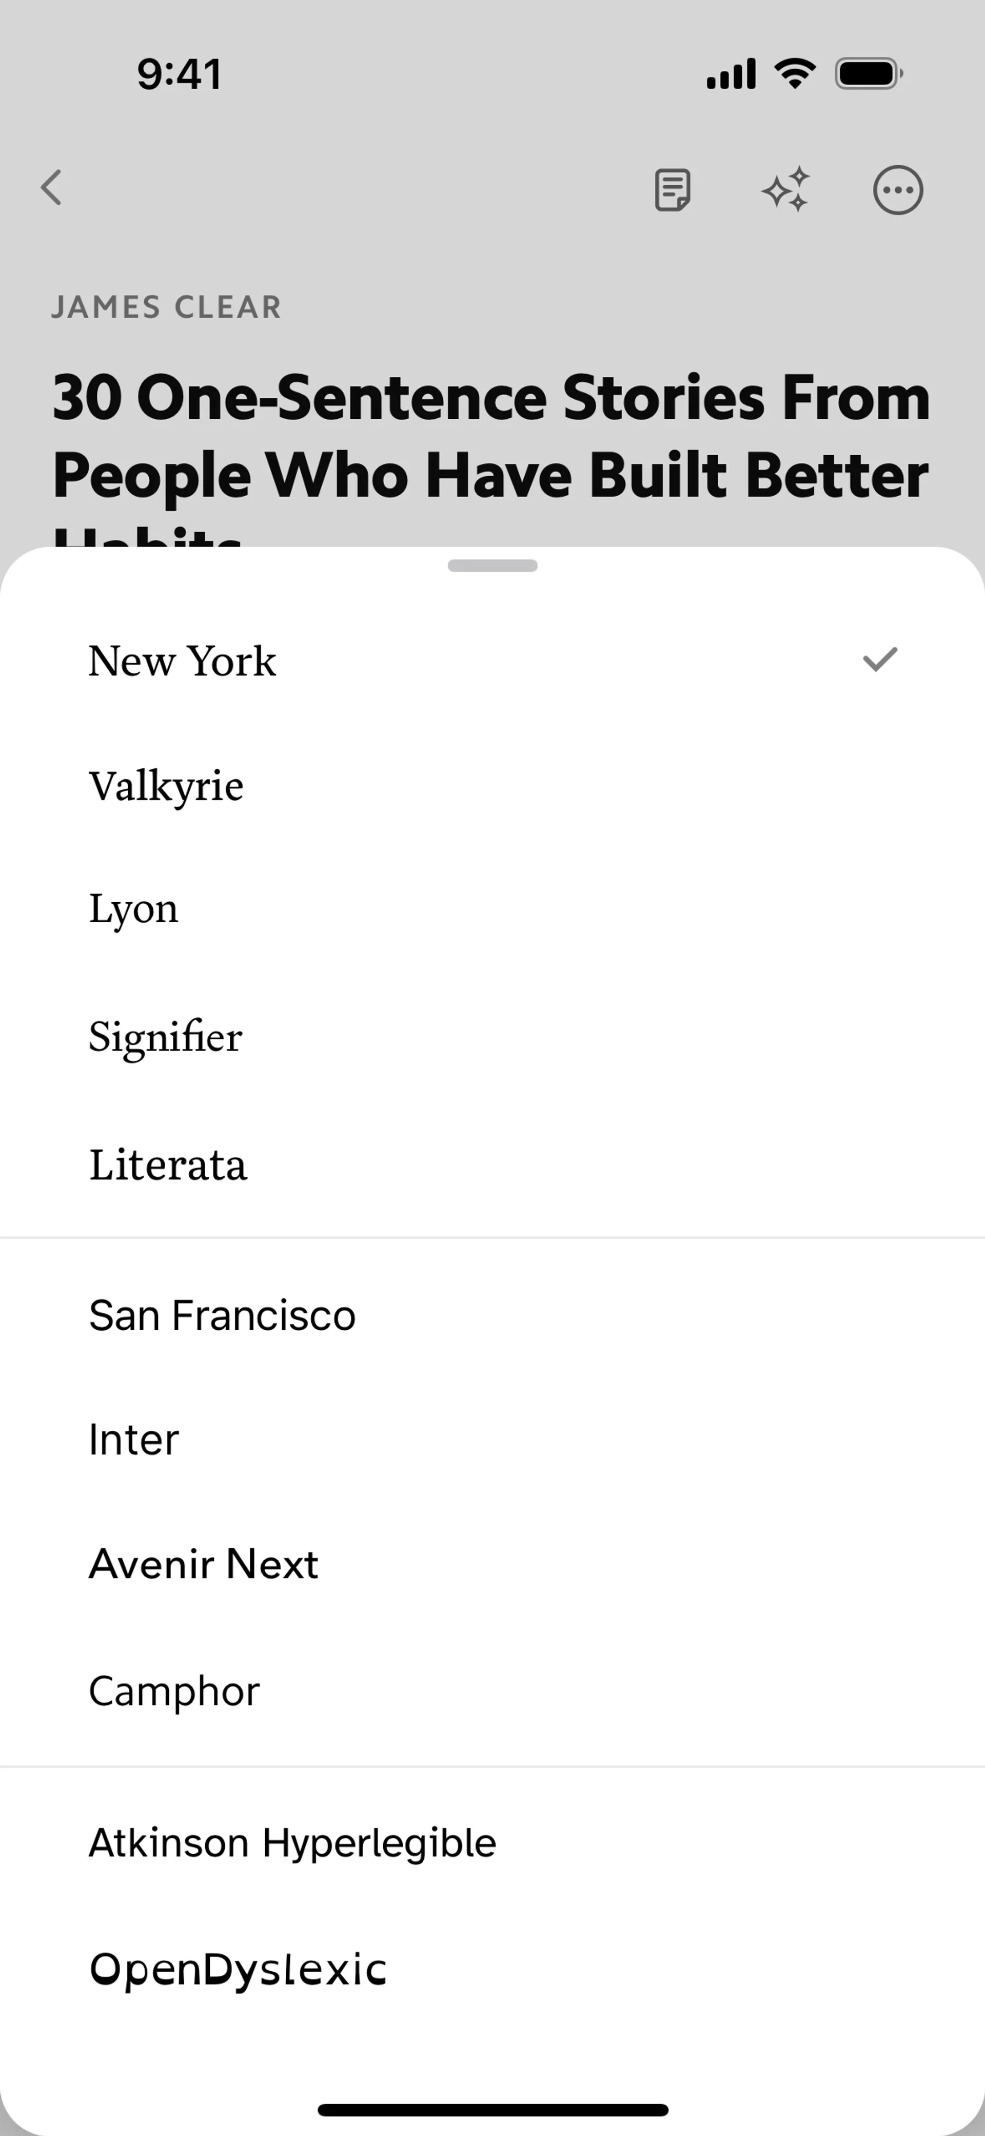
Task: Tap the sheet drag handle
Action: pyautogui.click(x=493, y=566)
